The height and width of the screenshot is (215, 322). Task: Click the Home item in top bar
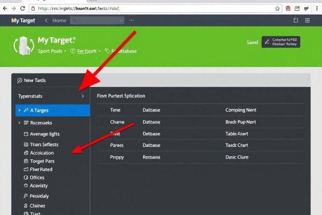59,20
